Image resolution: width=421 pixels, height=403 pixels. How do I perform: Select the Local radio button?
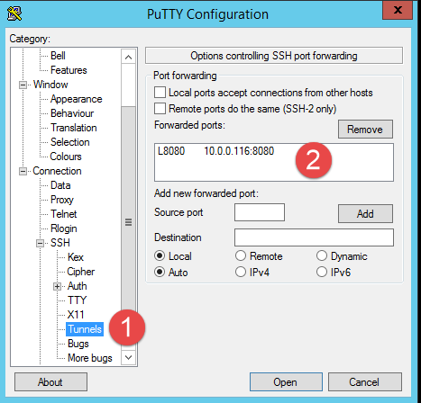pyautogui.click(x=160, y=256)
